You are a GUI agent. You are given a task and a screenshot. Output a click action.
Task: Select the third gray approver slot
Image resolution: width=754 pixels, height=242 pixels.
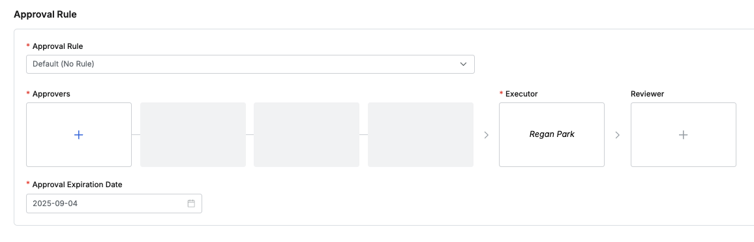click(x=307, y=135)
